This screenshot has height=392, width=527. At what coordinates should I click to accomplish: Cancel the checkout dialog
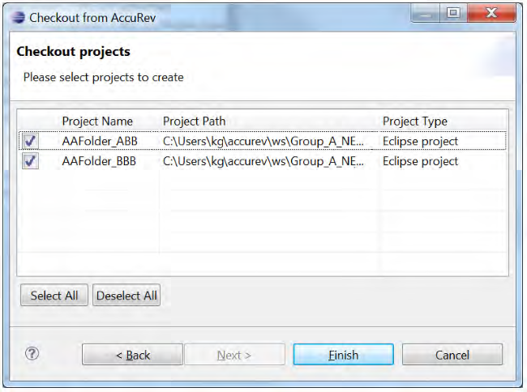click(x=452, y=355)
